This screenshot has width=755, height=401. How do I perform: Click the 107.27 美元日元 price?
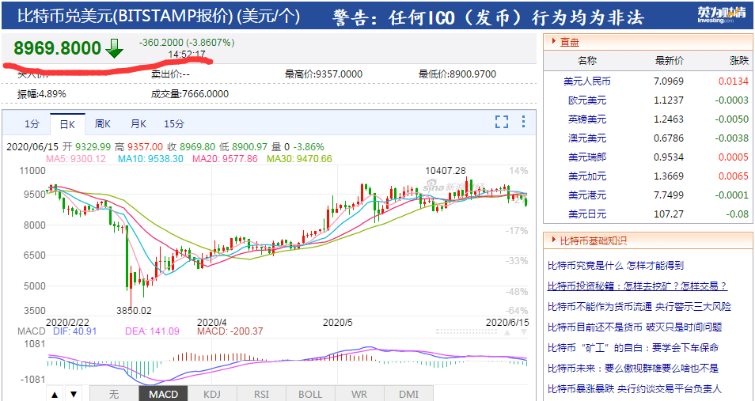coord(669,214)
